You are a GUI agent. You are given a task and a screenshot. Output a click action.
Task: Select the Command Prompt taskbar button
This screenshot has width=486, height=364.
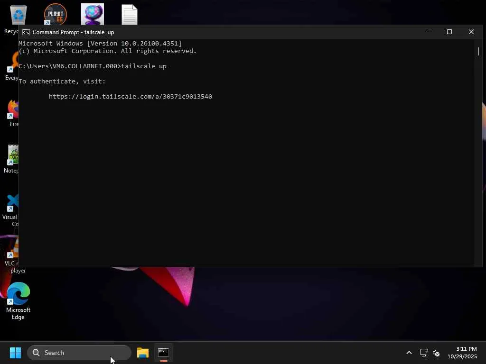coord(163,353)
